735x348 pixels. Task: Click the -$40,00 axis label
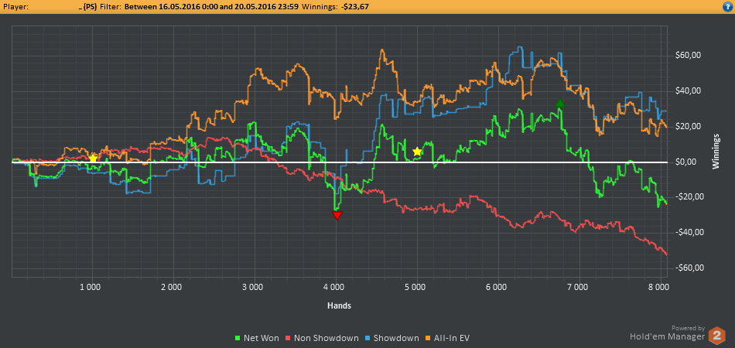(x=691, y=232)
